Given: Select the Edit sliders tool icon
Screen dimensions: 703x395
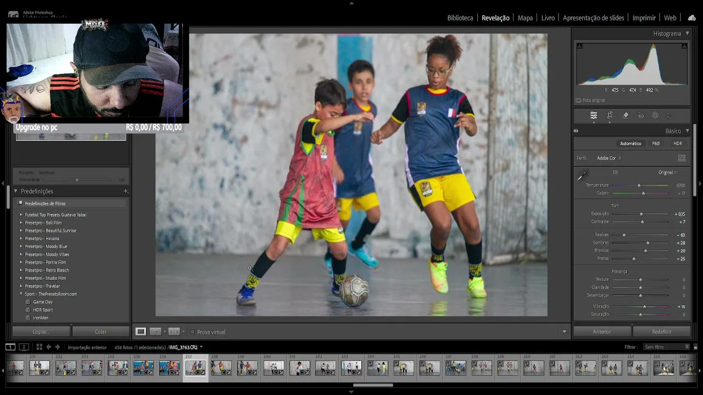Looking at the screenshot, I should pyautogui.click(x=594, y=115).
